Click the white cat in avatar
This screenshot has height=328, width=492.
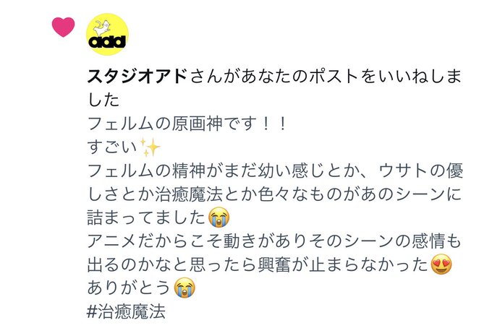[102, 27]
